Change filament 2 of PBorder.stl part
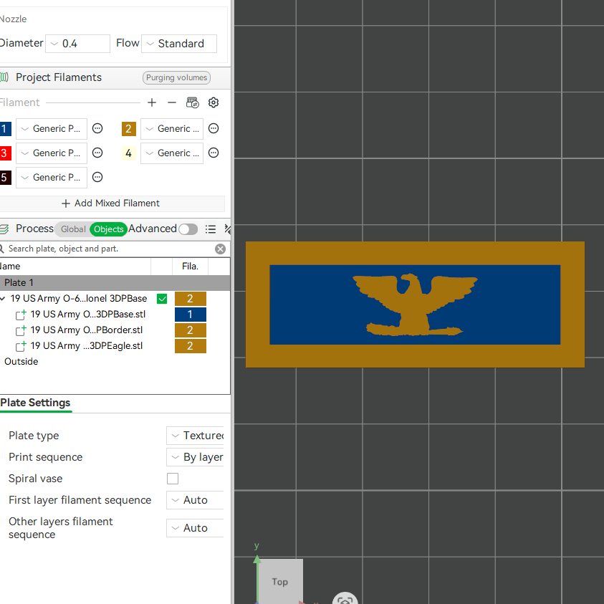 (x=191, y=330)
